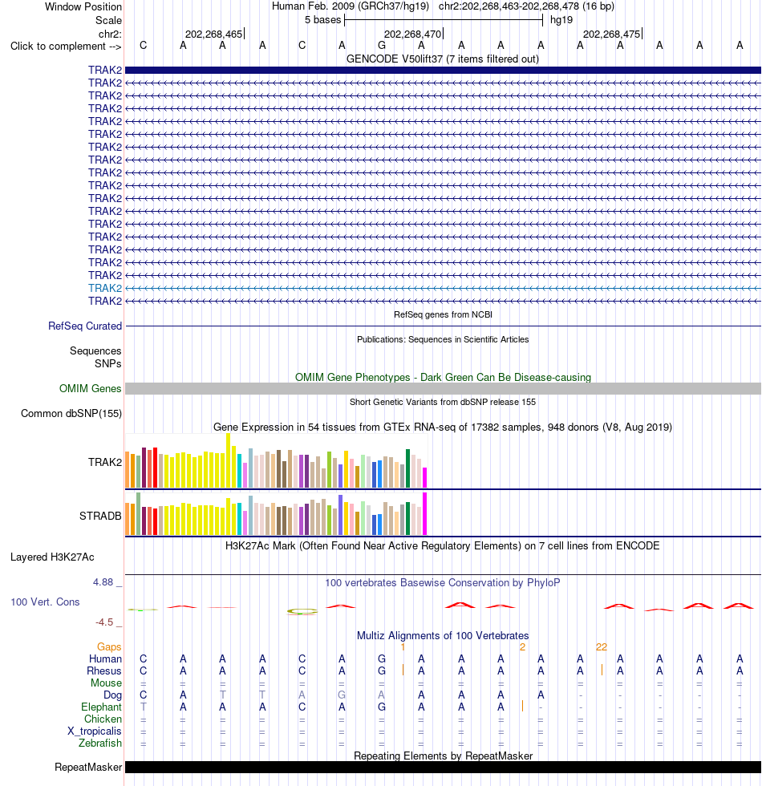
Task: Click the 'Human' alignment row label
Action: point(105,658)
